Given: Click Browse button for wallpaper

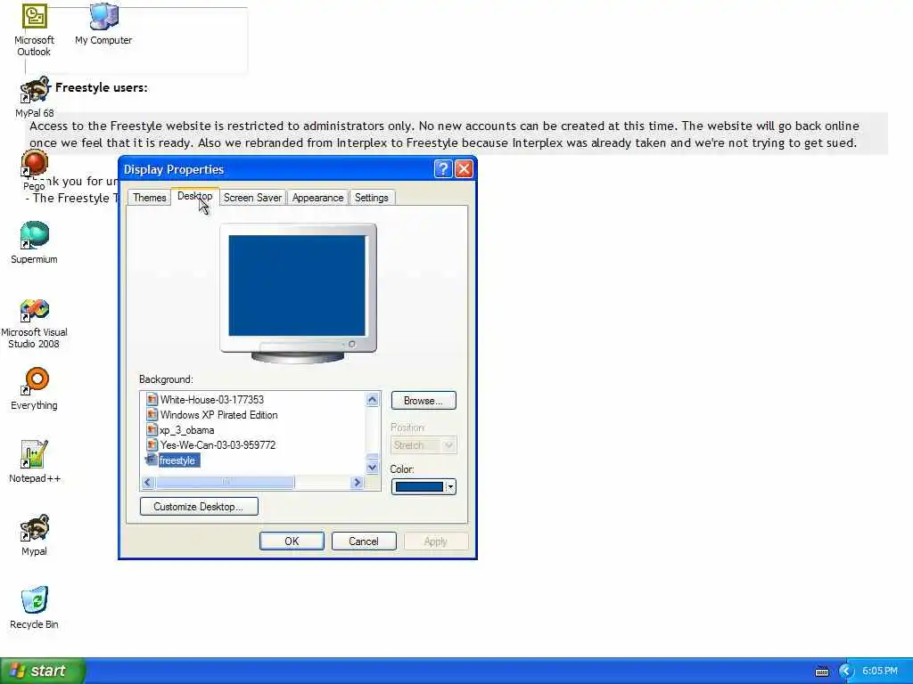Looking at the screenshot, I should pos(424,400).
